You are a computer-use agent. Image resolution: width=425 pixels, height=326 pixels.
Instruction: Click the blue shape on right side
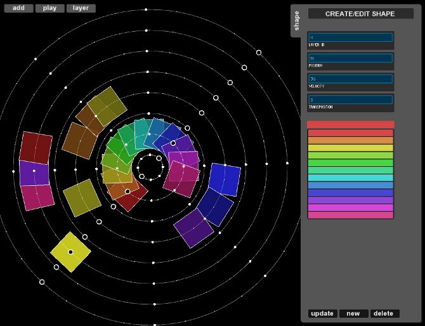tap(224, 179)
